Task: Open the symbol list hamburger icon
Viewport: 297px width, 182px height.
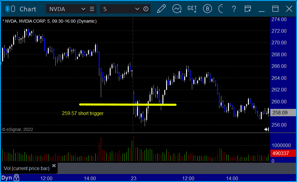Action: 92,9
